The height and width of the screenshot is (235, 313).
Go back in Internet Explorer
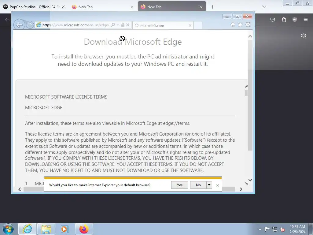coord(19,25)
